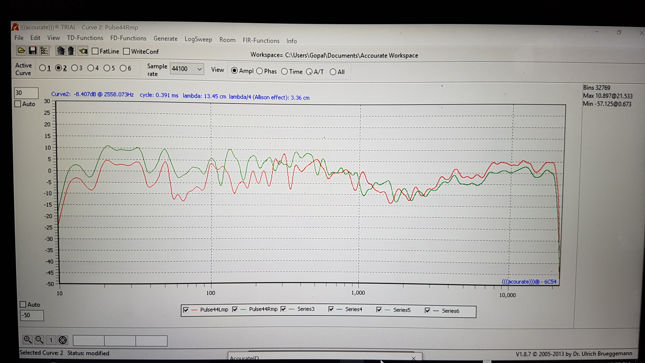Click the 'Curve2: -8.407dB @ 2558.073Hz' readout

(x=92, y=94)
